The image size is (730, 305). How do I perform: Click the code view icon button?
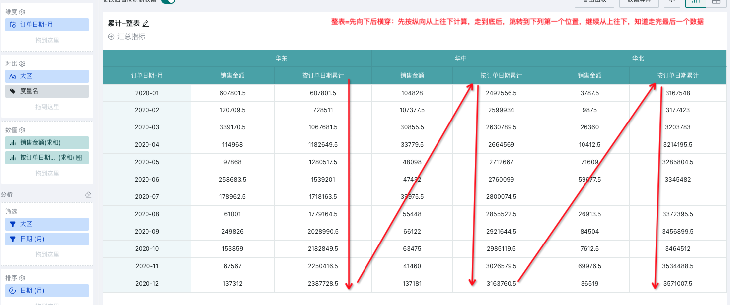pyautogui.click(x=672, y=2)
